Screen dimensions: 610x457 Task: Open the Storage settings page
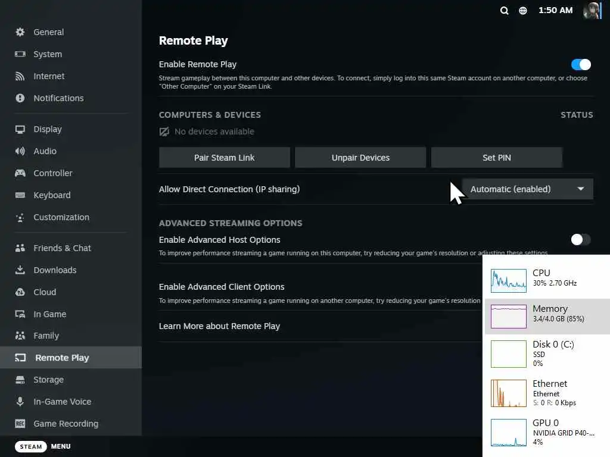pos(71,380)
